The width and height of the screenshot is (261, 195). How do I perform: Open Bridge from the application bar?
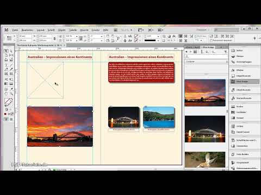point(115,30)
